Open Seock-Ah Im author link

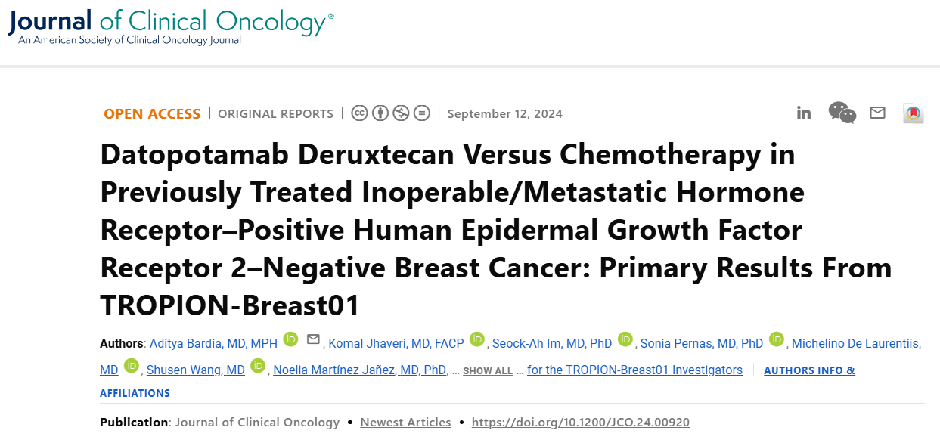tap(552, 344)
